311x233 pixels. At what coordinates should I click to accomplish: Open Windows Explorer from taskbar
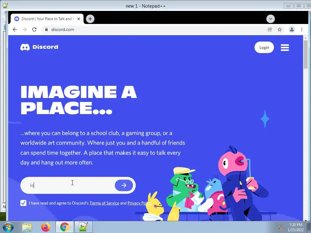27,227
